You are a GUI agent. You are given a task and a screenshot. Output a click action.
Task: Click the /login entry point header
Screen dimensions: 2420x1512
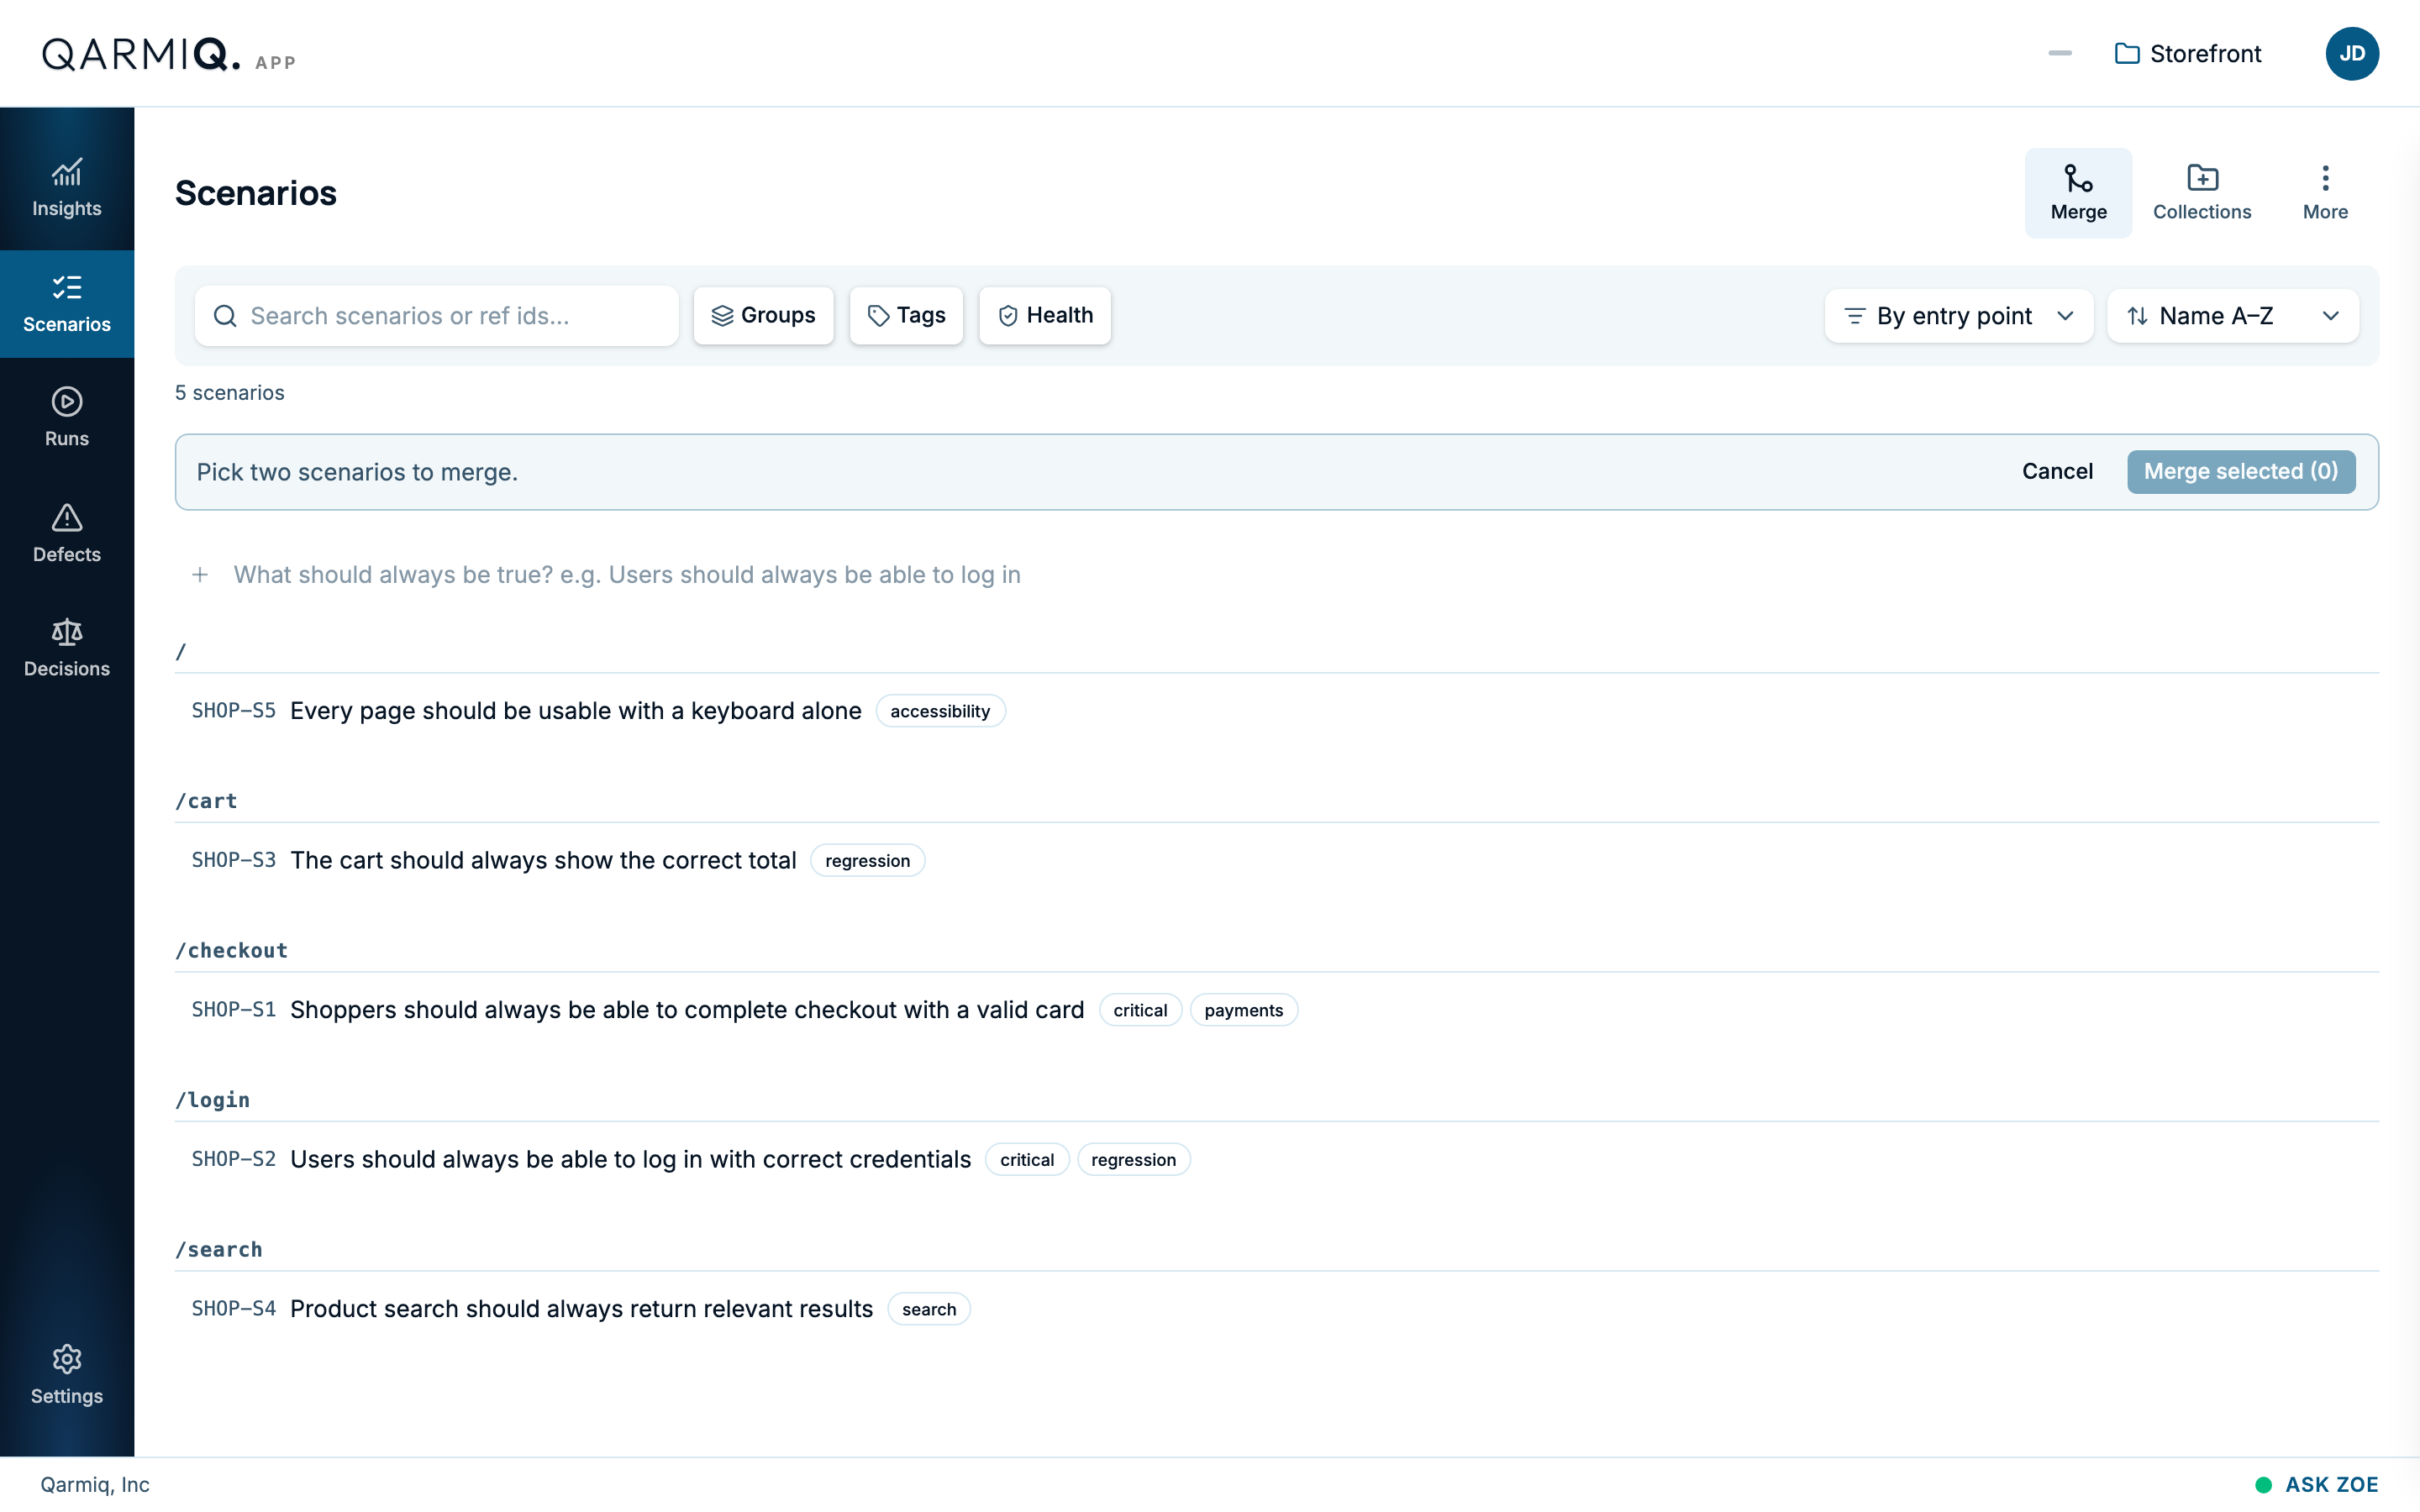click(212, 1100)
